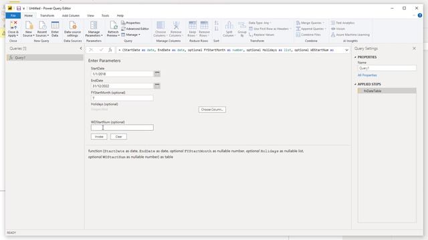The width and height of the screenshot is (428, 240).
Task: Open the Merge Queries dropdown
Action: tap(310, 23)
